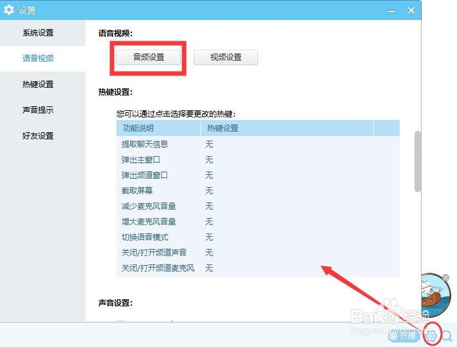Choose the 弹出频道窗口 row
This screenshot has height=347, width=457.
pos(258,175)
